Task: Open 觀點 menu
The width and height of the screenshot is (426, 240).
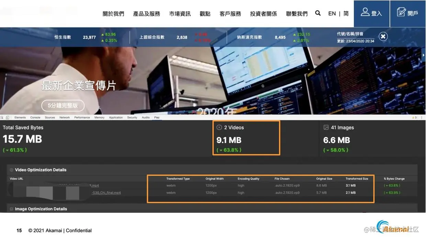Action: [x=205, y=14]
